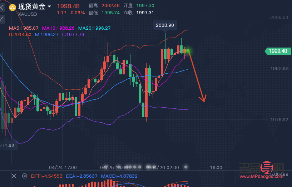Close the chart panel with top-left X
292x187 pixels.
2,6
